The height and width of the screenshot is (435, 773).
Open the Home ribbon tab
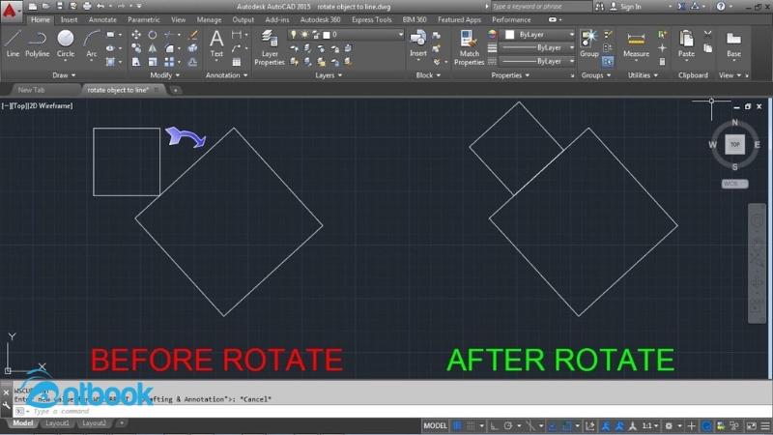[x=40, y=19]
